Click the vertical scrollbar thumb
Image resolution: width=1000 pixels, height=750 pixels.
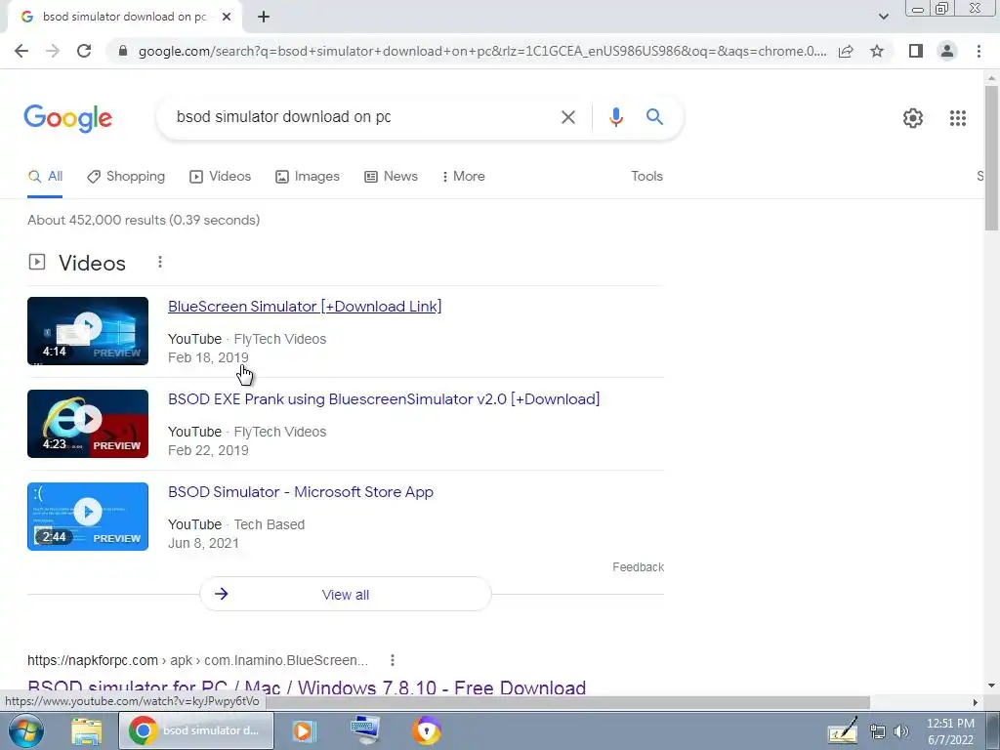point(991,157)
